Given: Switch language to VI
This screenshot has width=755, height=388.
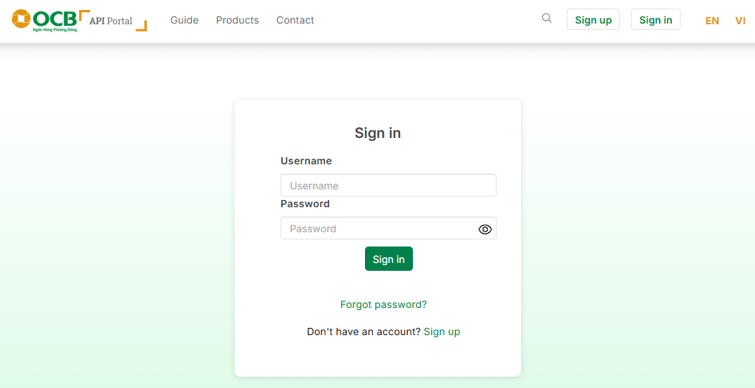Looking at the screenshot, I should (740, 21).
